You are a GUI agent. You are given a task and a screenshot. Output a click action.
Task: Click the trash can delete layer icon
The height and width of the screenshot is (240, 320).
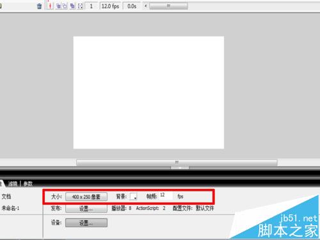39,6
